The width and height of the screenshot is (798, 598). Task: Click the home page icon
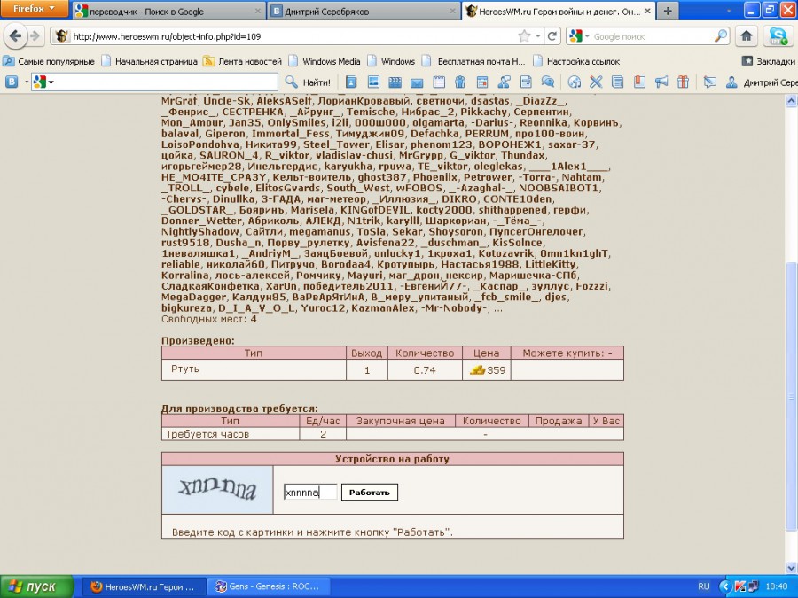coord(747,36)
